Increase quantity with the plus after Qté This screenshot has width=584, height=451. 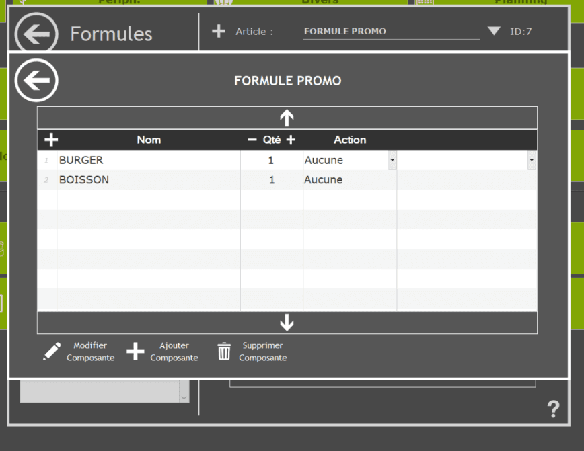(x=291, y=140)
